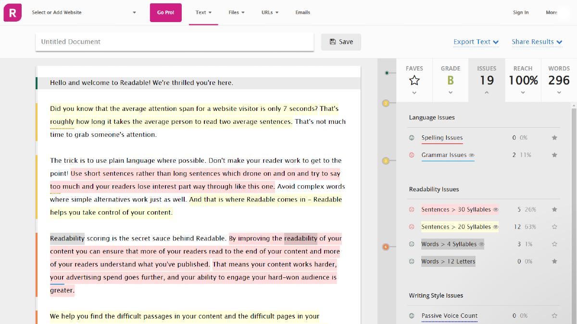Screen dimensions: 577x324
Task: Star the Passive Voice Count row
Action: pyautogui.click(x=554, y=316)
